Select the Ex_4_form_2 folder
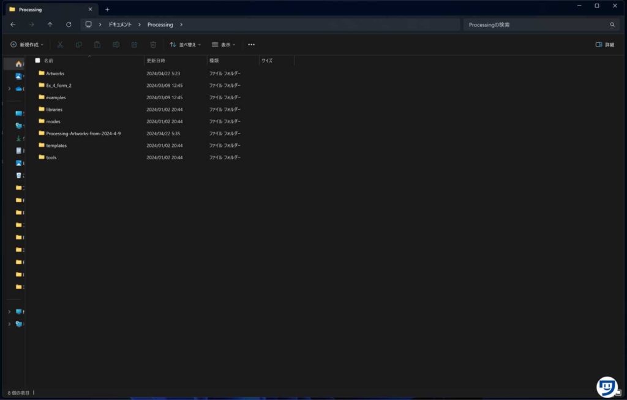The width and height of the screenshot is (627, 400). 59,85
